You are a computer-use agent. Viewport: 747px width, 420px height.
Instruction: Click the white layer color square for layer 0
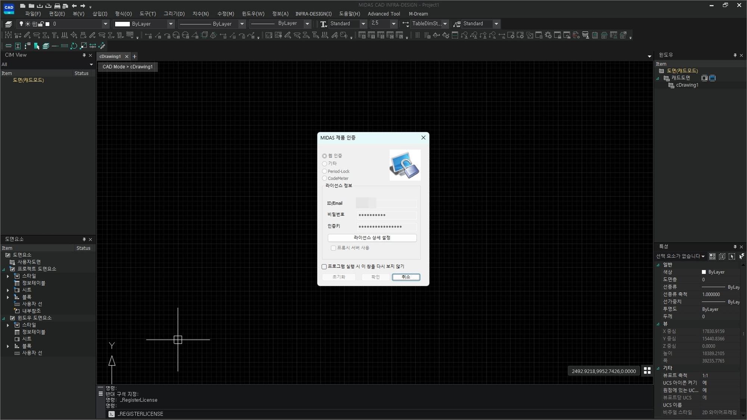point(47,24)
